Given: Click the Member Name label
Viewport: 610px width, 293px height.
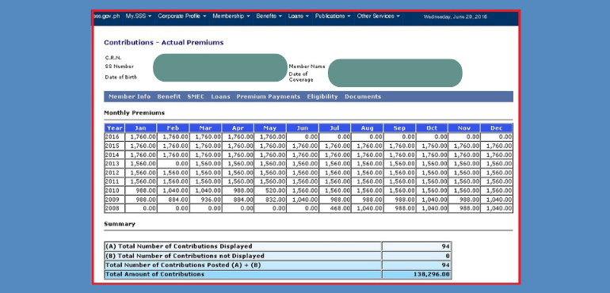Looking at the screenshot, I should click(307, 67).
